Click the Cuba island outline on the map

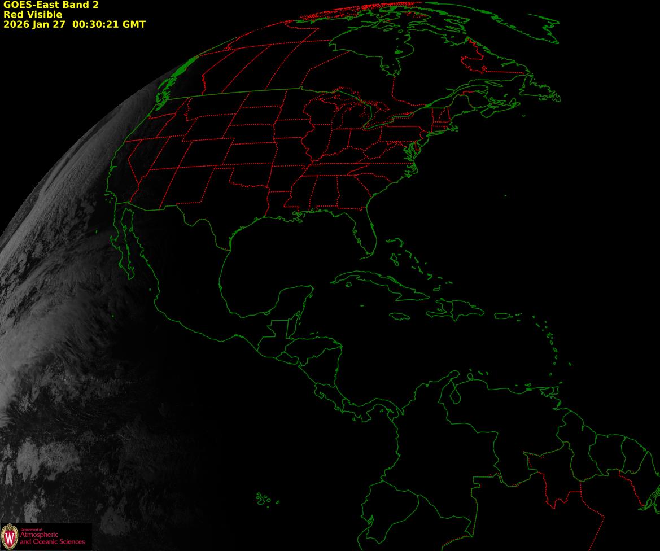click(x=381, y=286)
